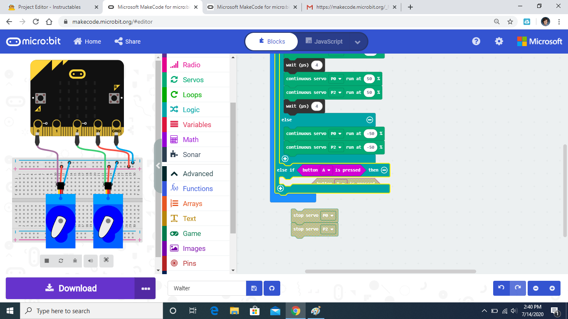Zoom in on the blocks workspace
The width and height of the screenshot is (568, 319).
click(x=552, y=288)
